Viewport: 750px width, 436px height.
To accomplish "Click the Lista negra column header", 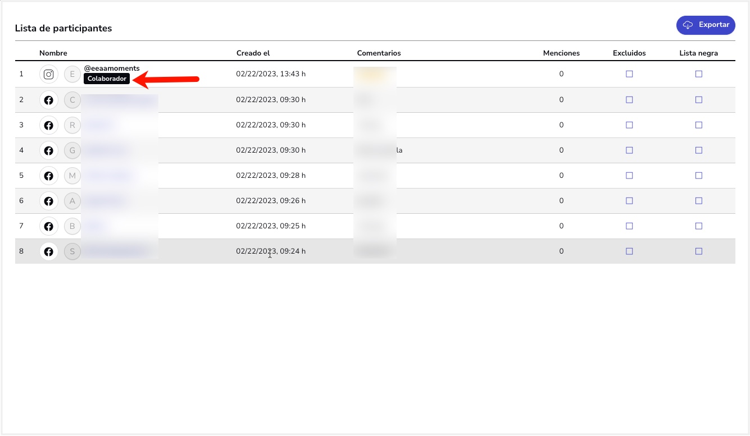I will coord(699,53).
